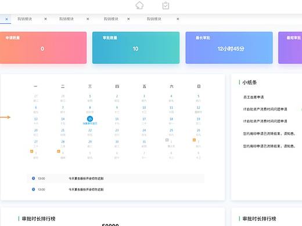Select date 31 in the calendar
The height and width of the screenshot is (226, 302).
pyautogui.click(x=144, y=142)
